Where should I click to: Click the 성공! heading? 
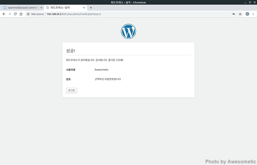coord(70,51)
